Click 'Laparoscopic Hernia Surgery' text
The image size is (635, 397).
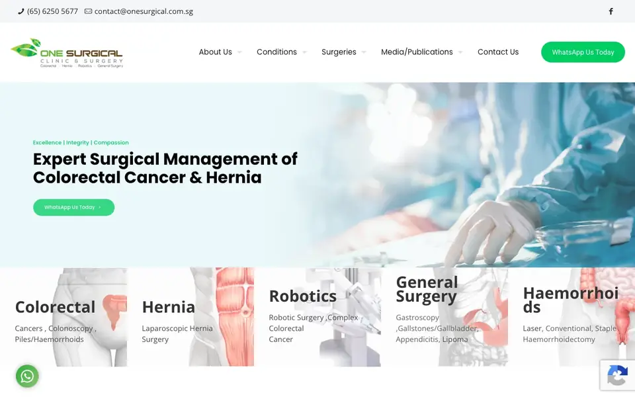click(x=177, y=333)
